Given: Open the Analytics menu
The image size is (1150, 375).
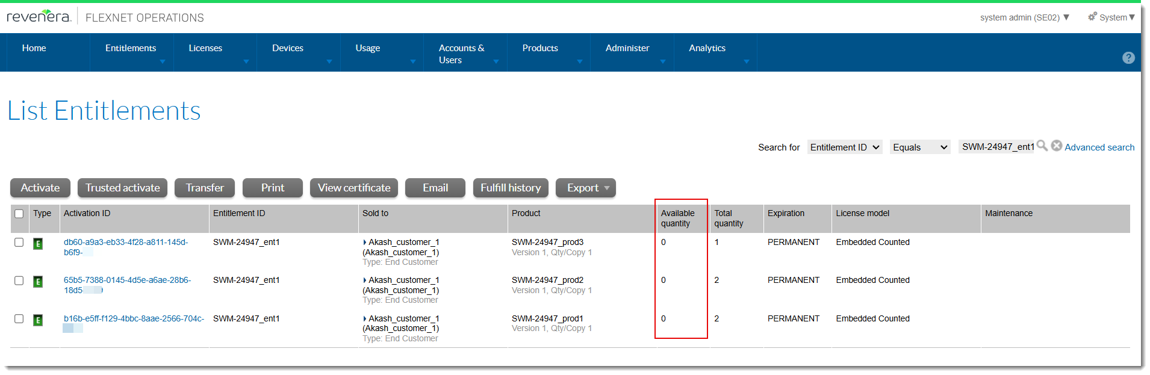Looking at the screenshot, I should point(707,48).
